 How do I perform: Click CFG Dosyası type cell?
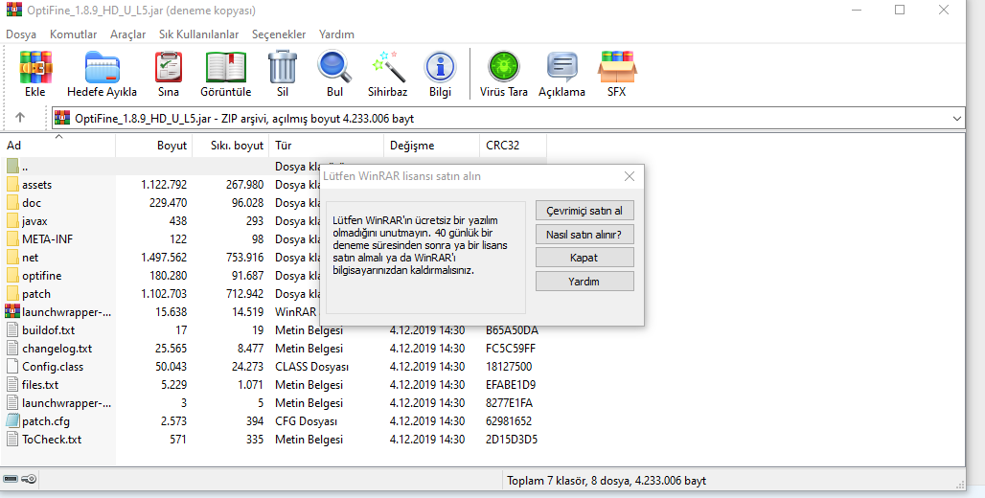(x=306, y=420)
